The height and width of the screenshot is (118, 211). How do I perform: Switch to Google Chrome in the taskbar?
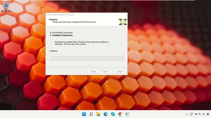point(120,114)
